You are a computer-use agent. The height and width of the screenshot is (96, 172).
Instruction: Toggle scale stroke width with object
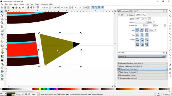93,7
